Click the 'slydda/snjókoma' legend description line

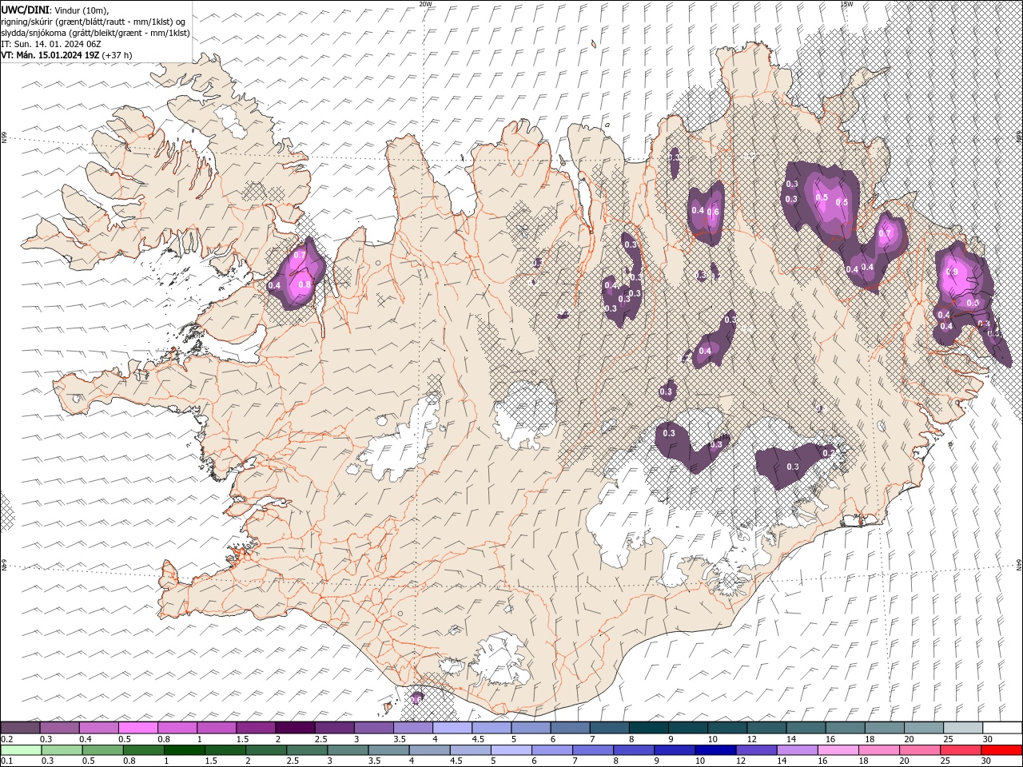pos(95,33)
